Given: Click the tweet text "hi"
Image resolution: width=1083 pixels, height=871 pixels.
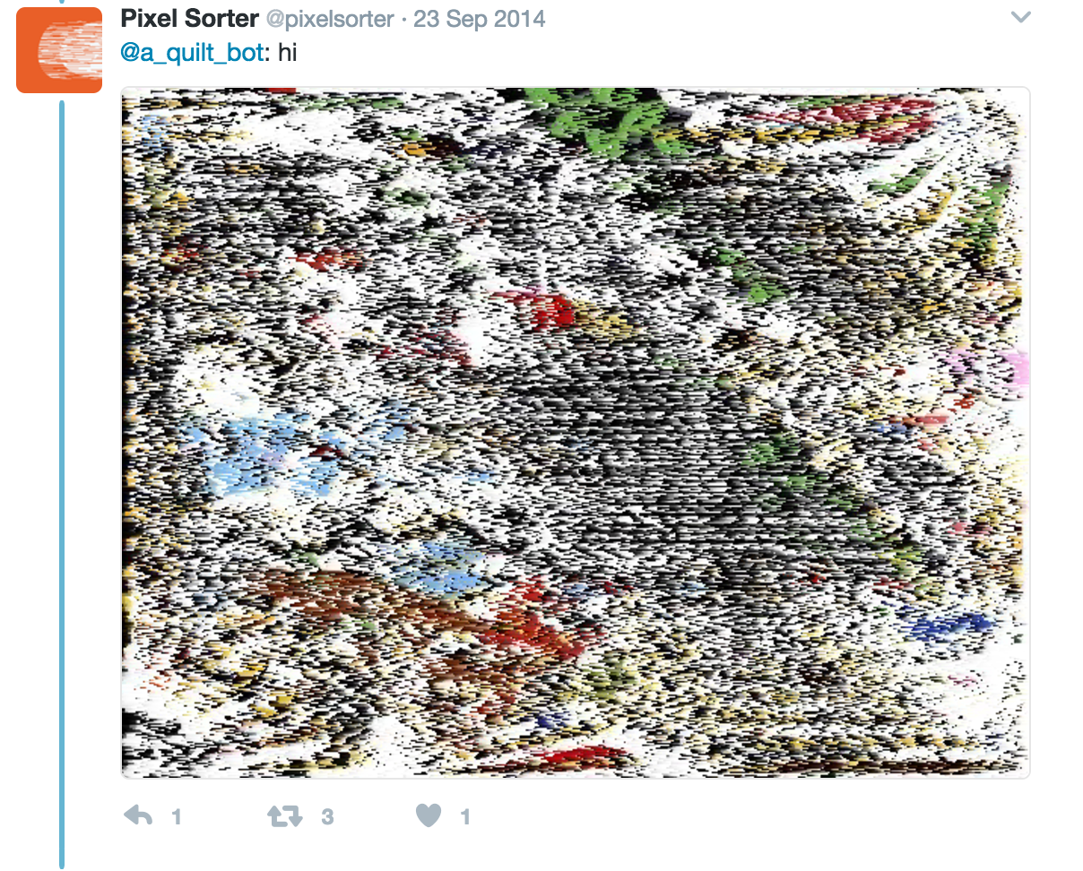Looking at the screenshot, I should 287,53.
